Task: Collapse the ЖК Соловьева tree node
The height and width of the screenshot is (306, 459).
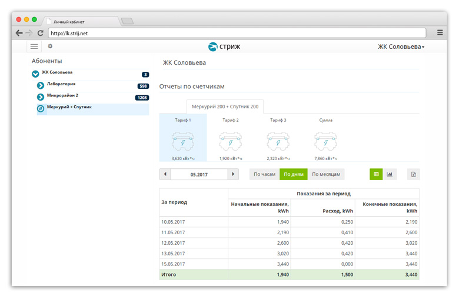Action: tap(35, 74)
